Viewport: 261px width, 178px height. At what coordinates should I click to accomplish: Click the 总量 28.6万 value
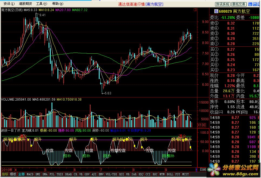click(x=229, y=91)
